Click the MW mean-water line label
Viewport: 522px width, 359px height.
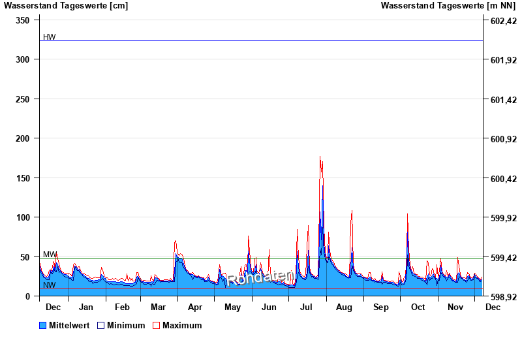[x=50, y=255]
